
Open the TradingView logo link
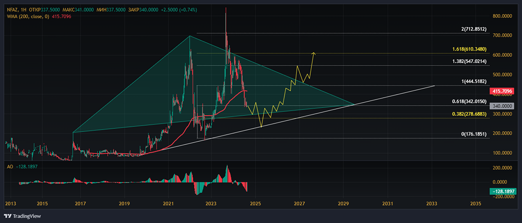[x=22, y=216]
